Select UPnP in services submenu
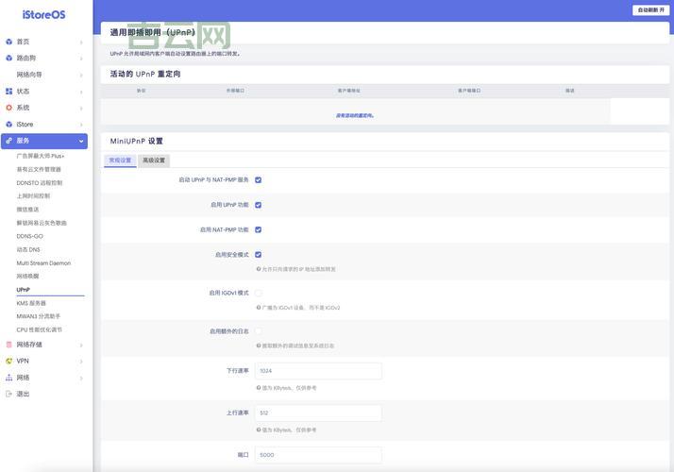Viewport: 674px width, 472px height. [24, 290]
